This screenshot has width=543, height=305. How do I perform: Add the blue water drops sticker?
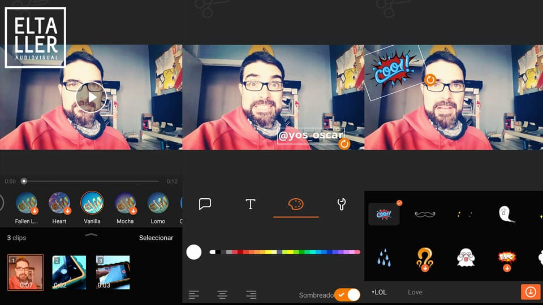(383, 258)
